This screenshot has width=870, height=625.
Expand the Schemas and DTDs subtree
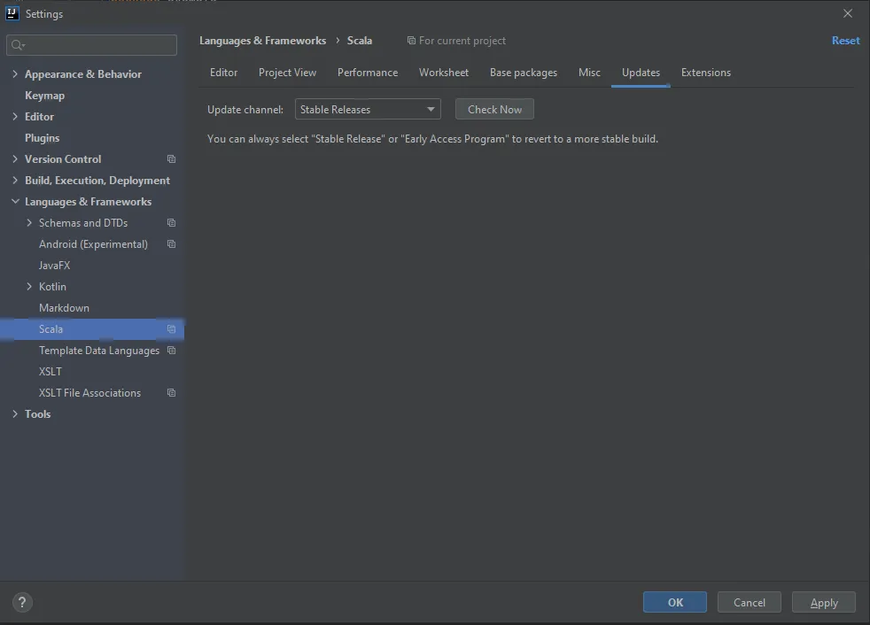pos(29,223)
